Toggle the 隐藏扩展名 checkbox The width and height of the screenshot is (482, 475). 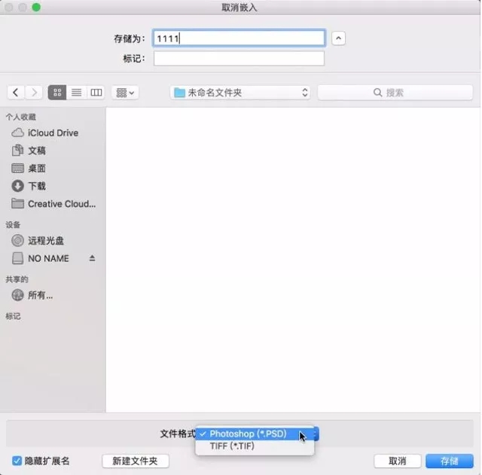(x=17, y=461)
